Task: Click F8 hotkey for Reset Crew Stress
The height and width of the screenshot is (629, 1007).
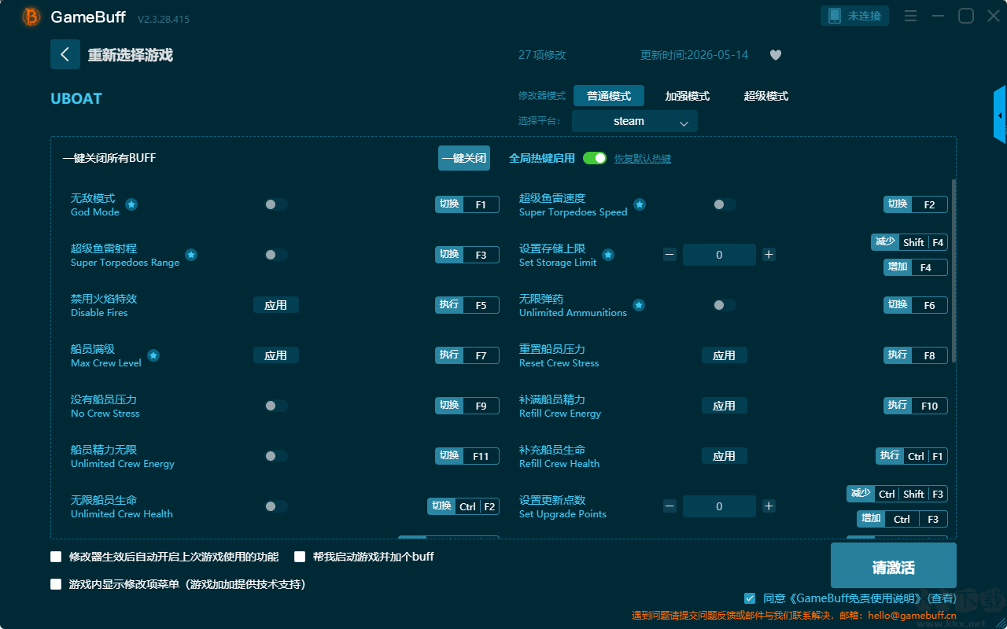Action: (x=916, y=355)
